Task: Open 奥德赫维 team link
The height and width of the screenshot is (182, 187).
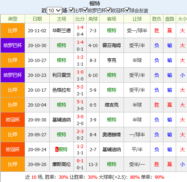Action: coord(112,135)
